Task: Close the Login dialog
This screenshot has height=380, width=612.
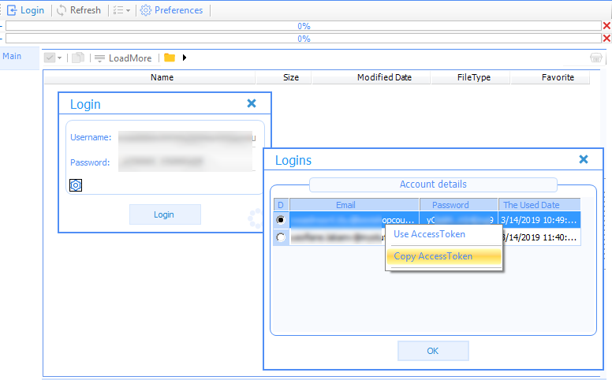Action: [252, 103]
